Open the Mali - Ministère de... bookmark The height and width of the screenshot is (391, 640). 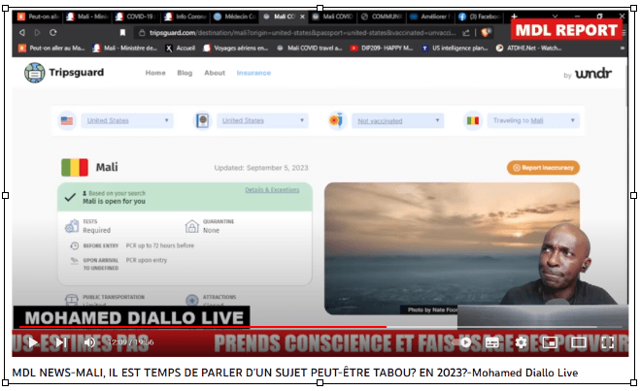pos(124,49)
